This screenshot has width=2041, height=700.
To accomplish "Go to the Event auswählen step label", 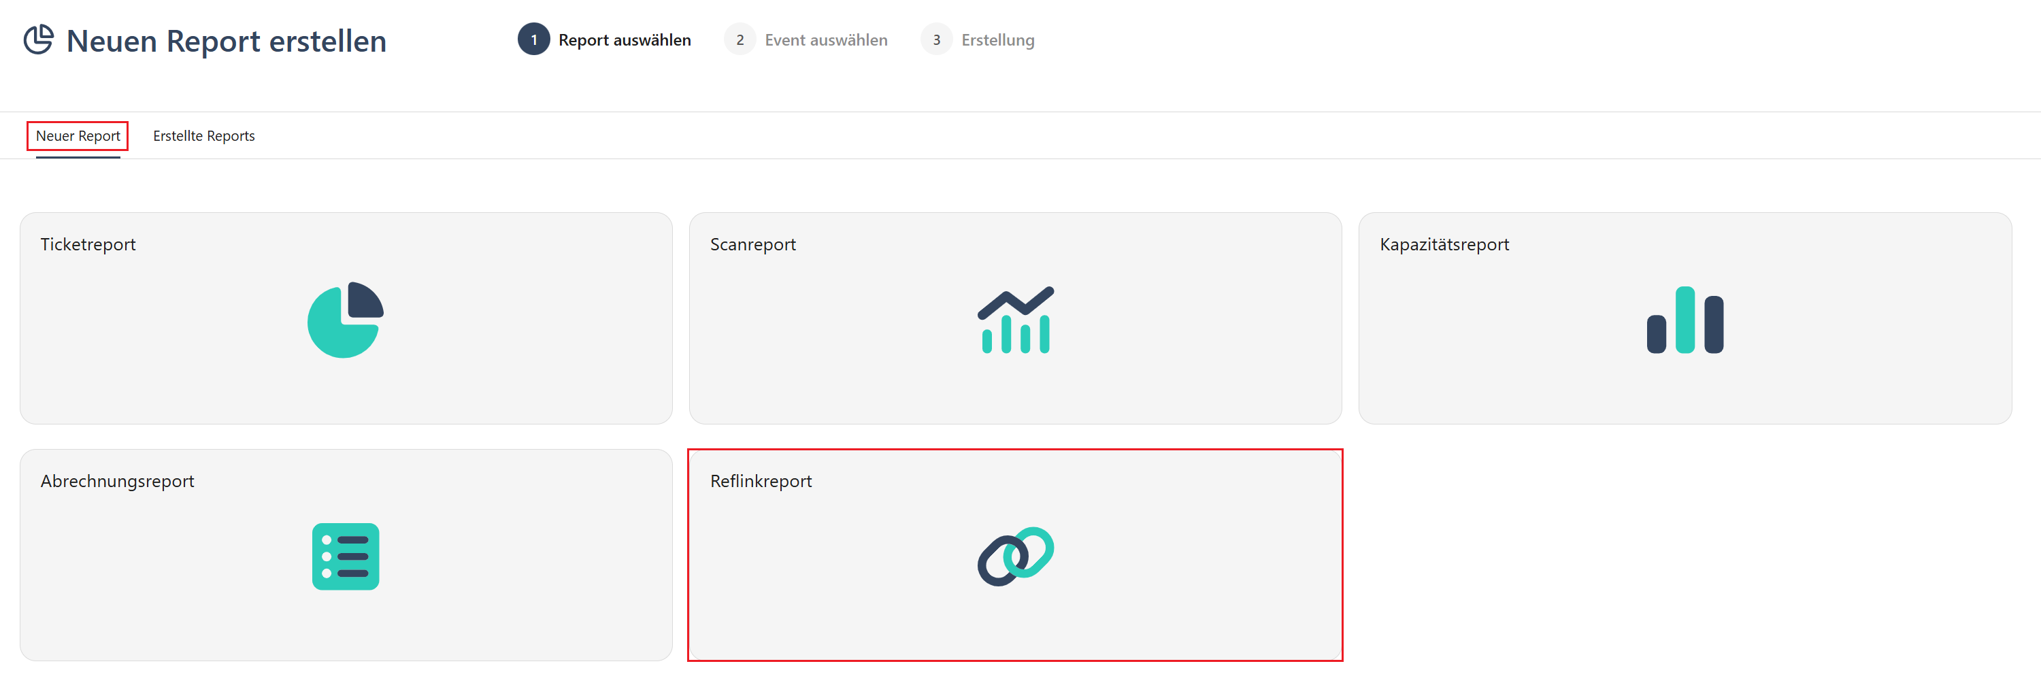I will pos(826,39).
